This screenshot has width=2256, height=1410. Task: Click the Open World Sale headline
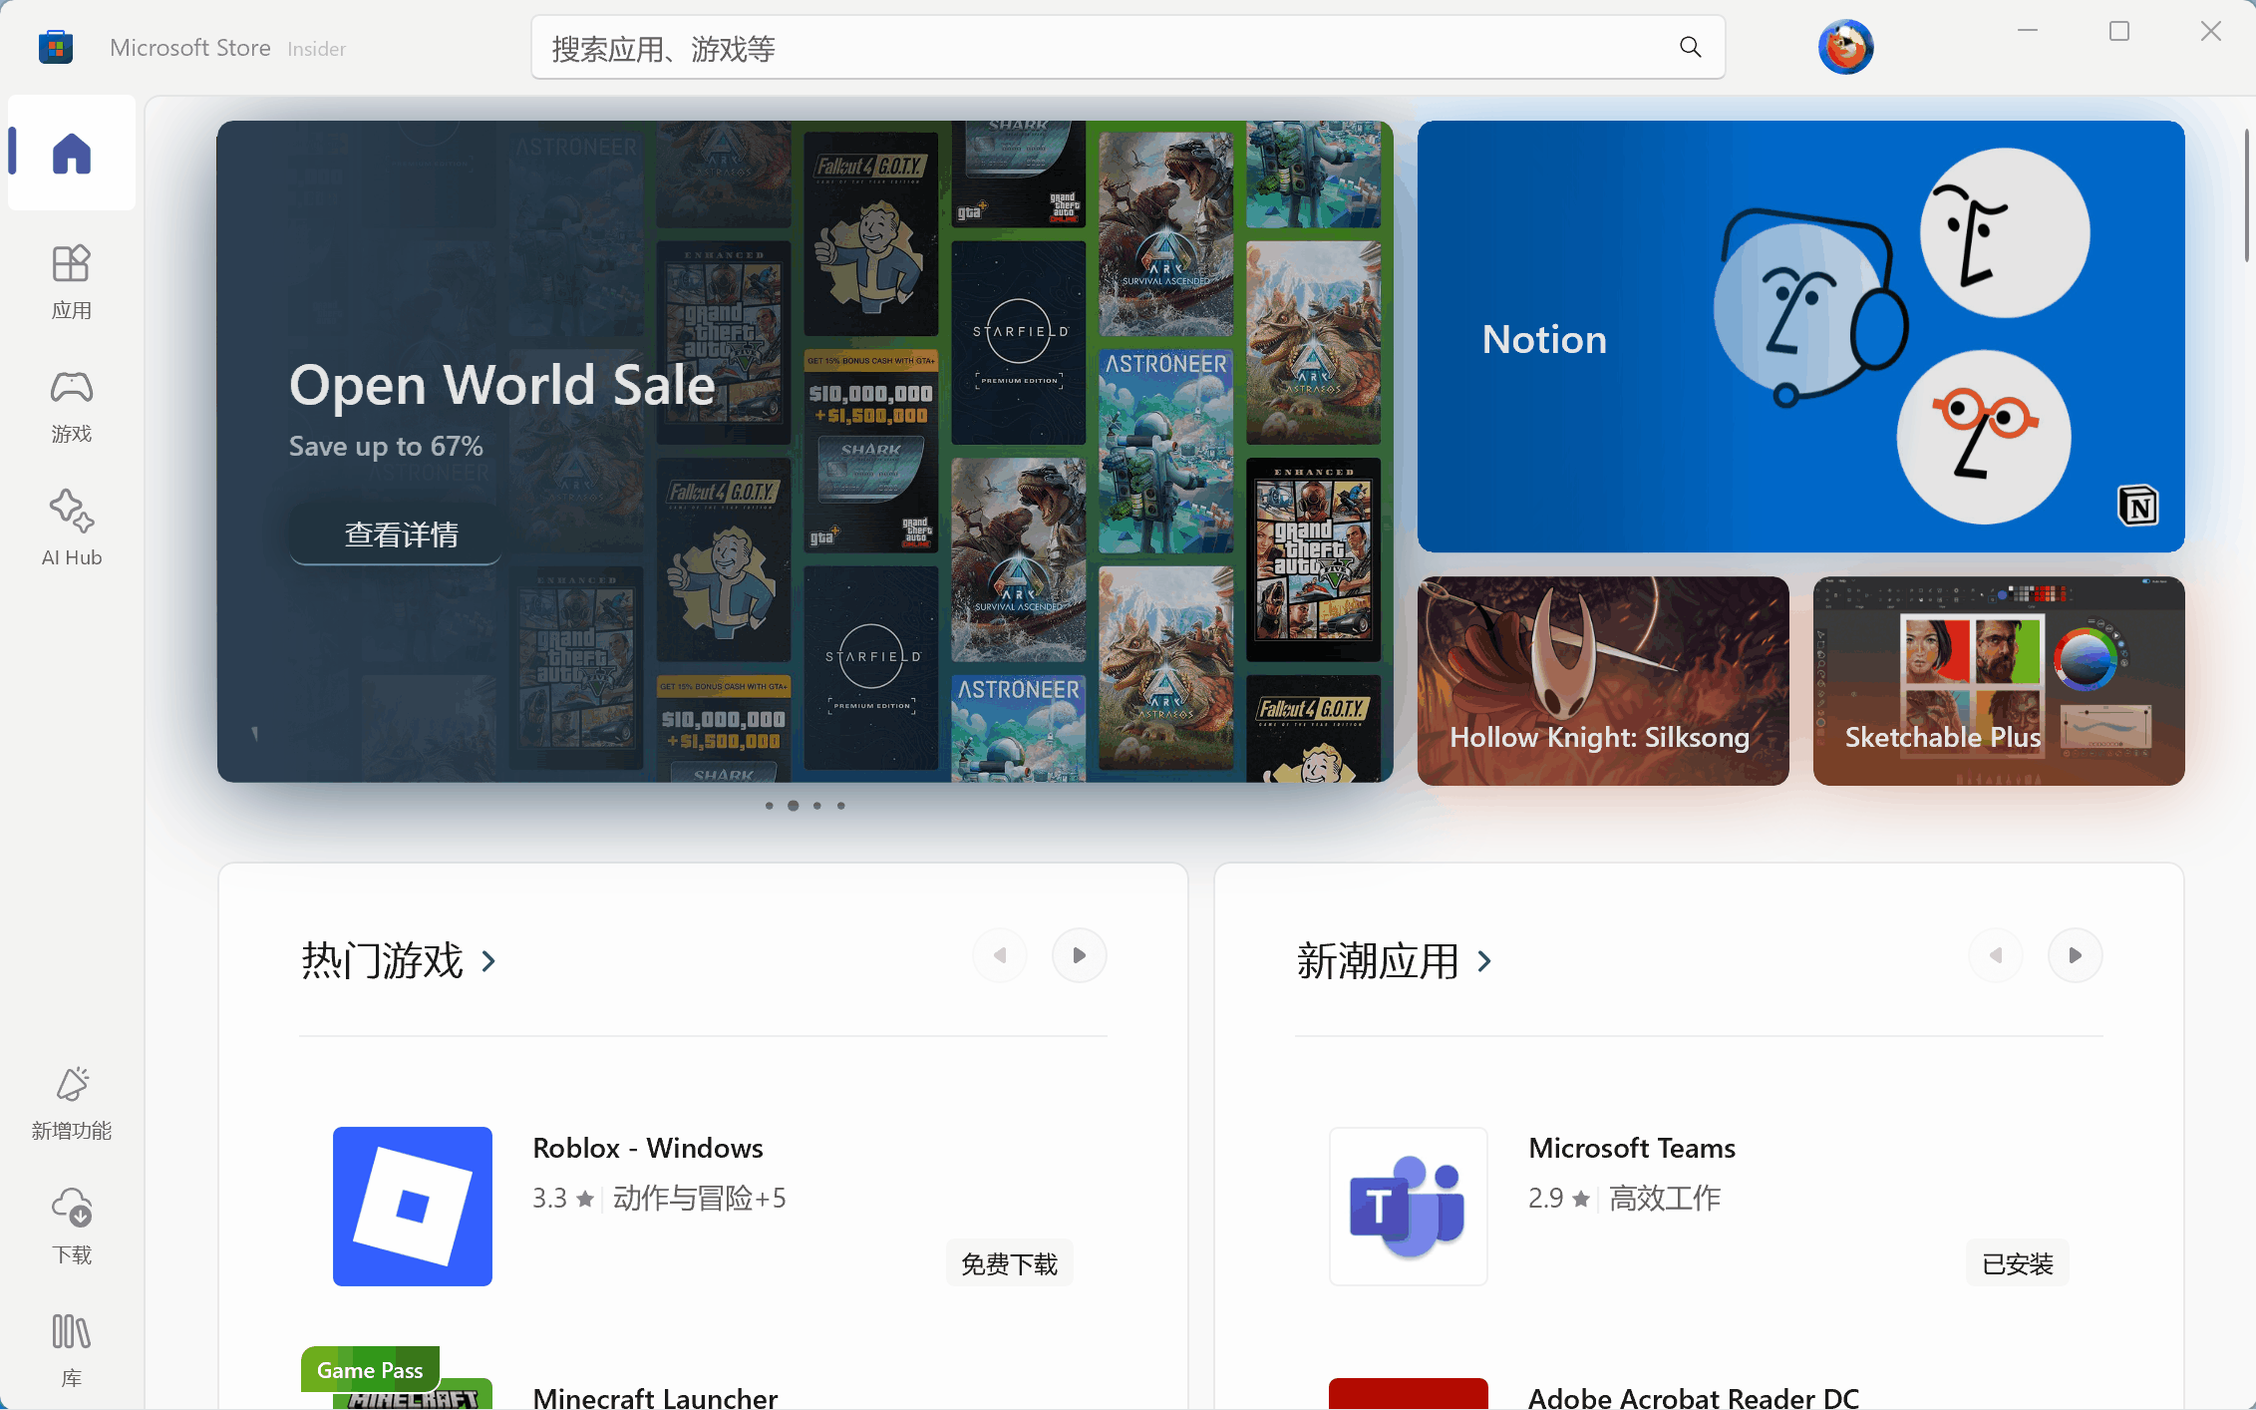coord(502,385)
